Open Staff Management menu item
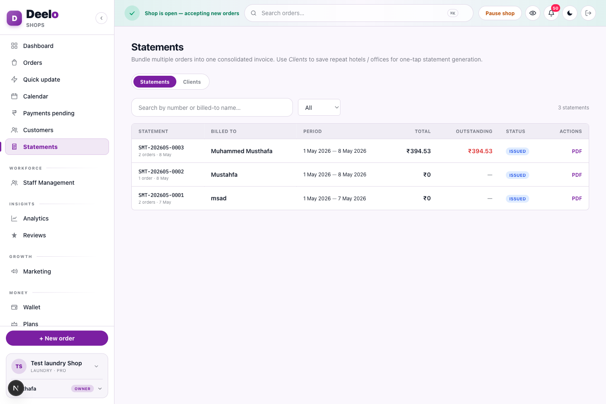Screen dimensions: 606x404 (57, 183)
